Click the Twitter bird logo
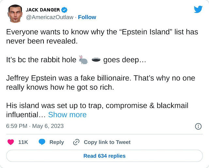 [x=198, y=9]
